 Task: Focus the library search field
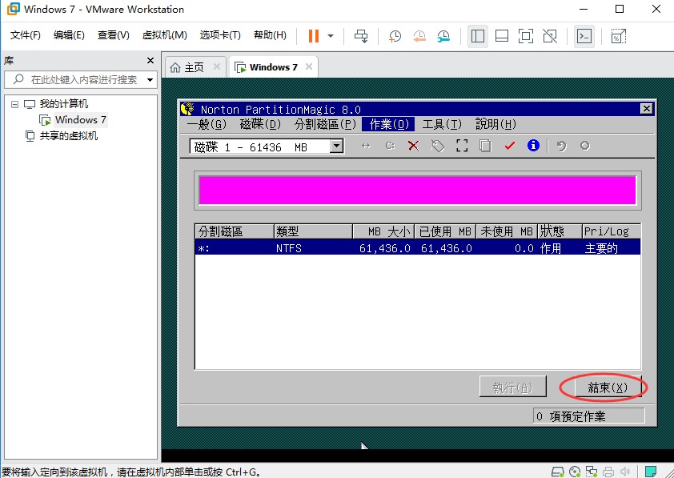80,79
